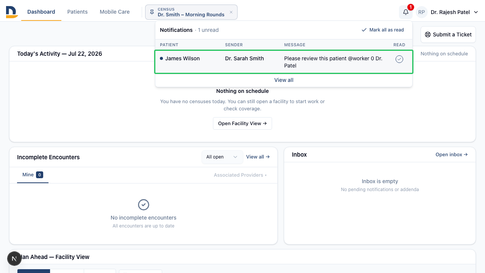485x273 pixels.
Task: Click the check-circle icon above No incomplete encounters
Action: click(144, 205)
